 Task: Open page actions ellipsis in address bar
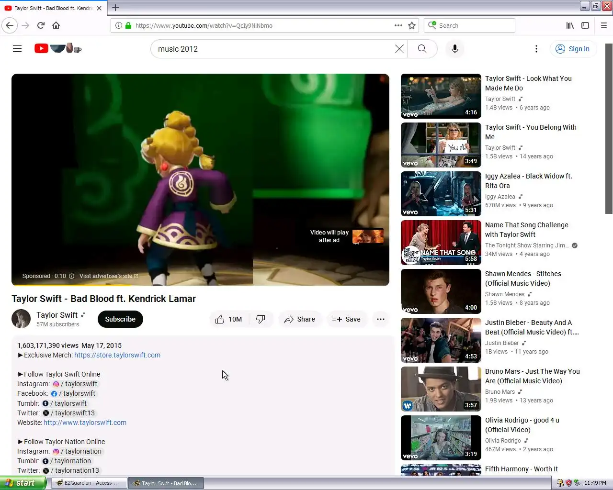398,25
